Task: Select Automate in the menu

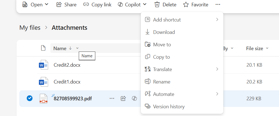Action: pyautogui.click(x=182, y=94)
